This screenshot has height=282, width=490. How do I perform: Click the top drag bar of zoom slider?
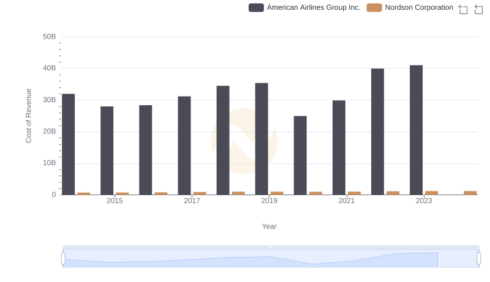(271, 247)
